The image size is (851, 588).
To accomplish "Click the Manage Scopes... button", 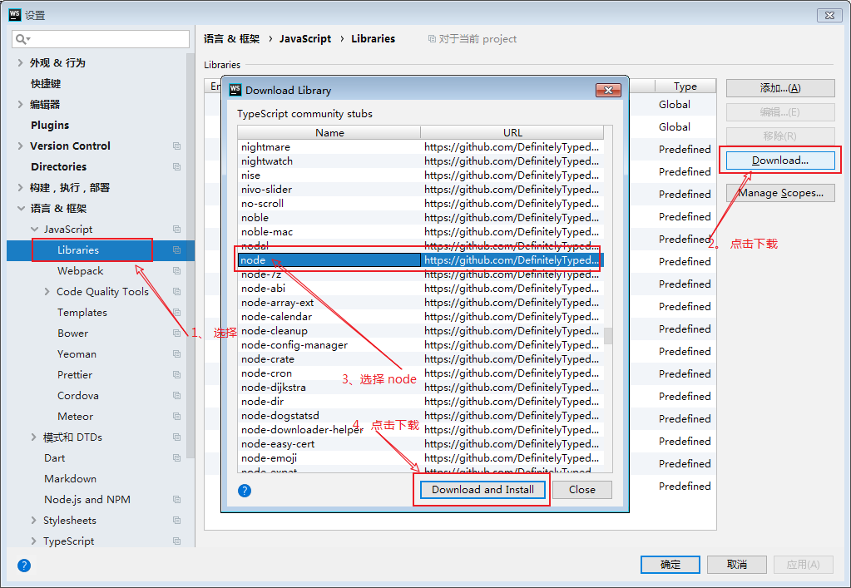I will (780, 193).
